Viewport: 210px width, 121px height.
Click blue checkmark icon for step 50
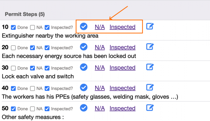click(84, 108)
